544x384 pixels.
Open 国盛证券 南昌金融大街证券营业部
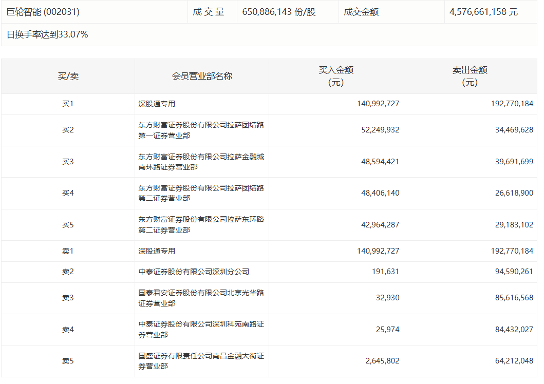point(201,361)
